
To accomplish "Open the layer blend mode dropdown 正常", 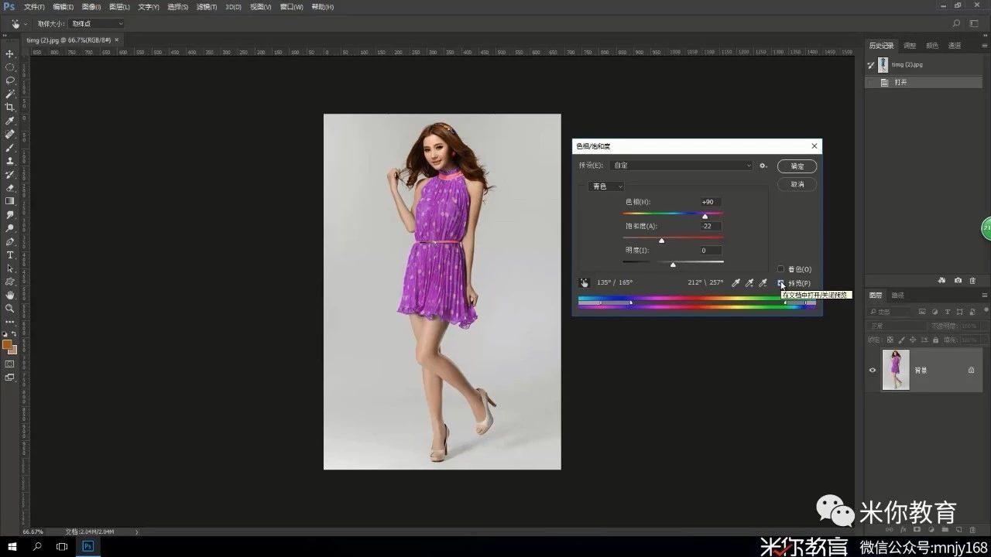I will coord(897,326).
